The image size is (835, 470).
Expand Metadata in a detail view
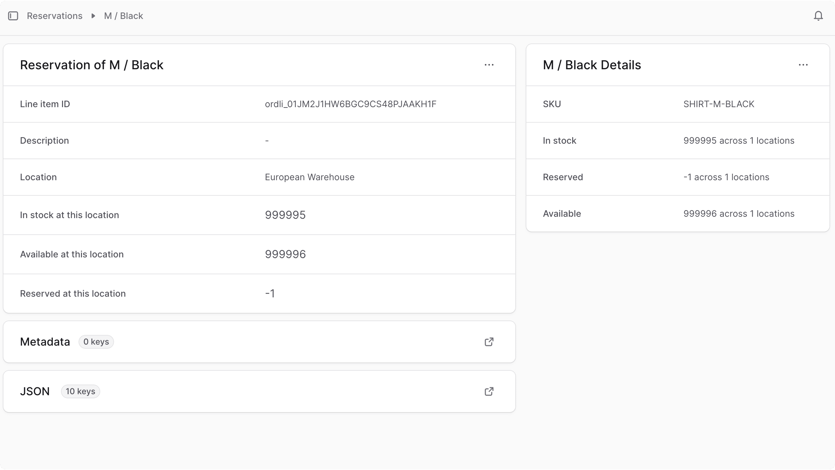[x=489, y=341]
